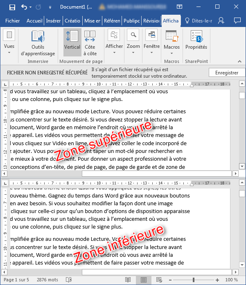Viewport: 246px width, 285px height.
Task: Open the Zoom dropdown
Action: (x=133, y=42)
